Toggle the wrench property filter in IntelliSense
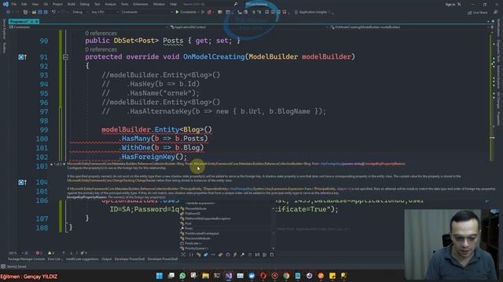 (x=243, y=255)
